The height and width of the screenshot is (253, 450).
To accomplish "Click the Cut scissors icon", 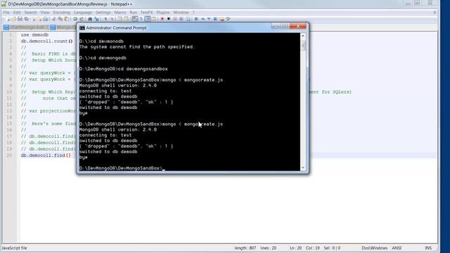I will pos(53,19).
